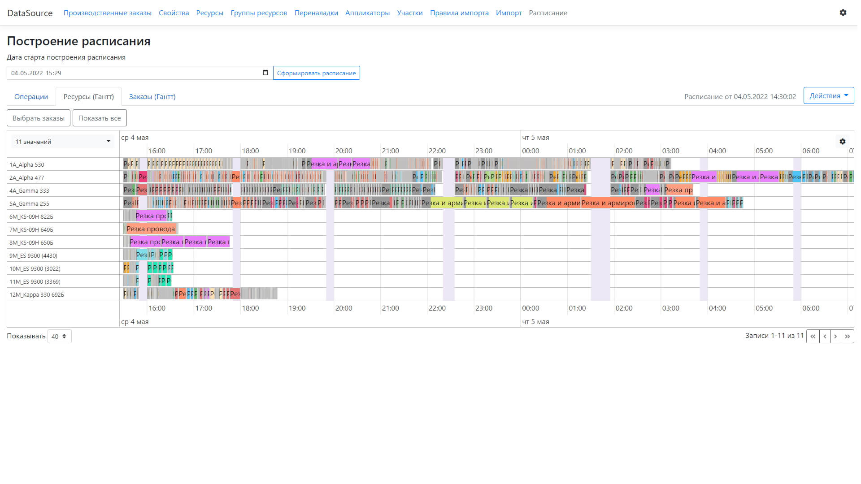
Task: Select resource row '12M_Kappa 330 692Б'
Action: click(37, 294)
